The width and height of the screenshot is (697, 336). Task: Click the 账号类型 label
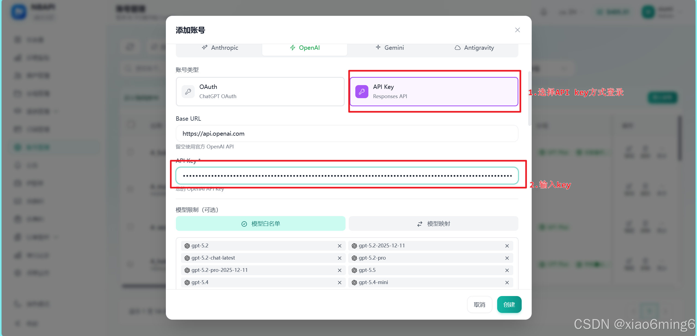187,70
